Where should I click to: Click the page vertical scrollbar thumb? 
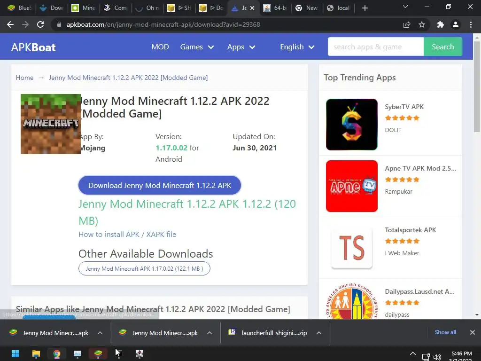[x=477, y=86]
